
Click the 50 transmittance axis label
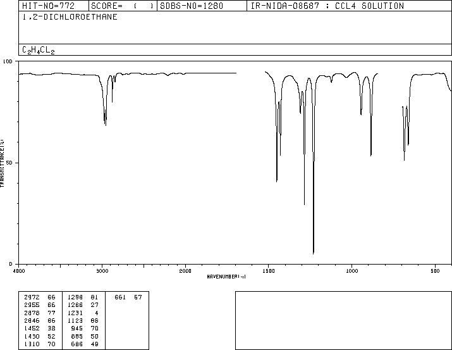tap(10, 163)
